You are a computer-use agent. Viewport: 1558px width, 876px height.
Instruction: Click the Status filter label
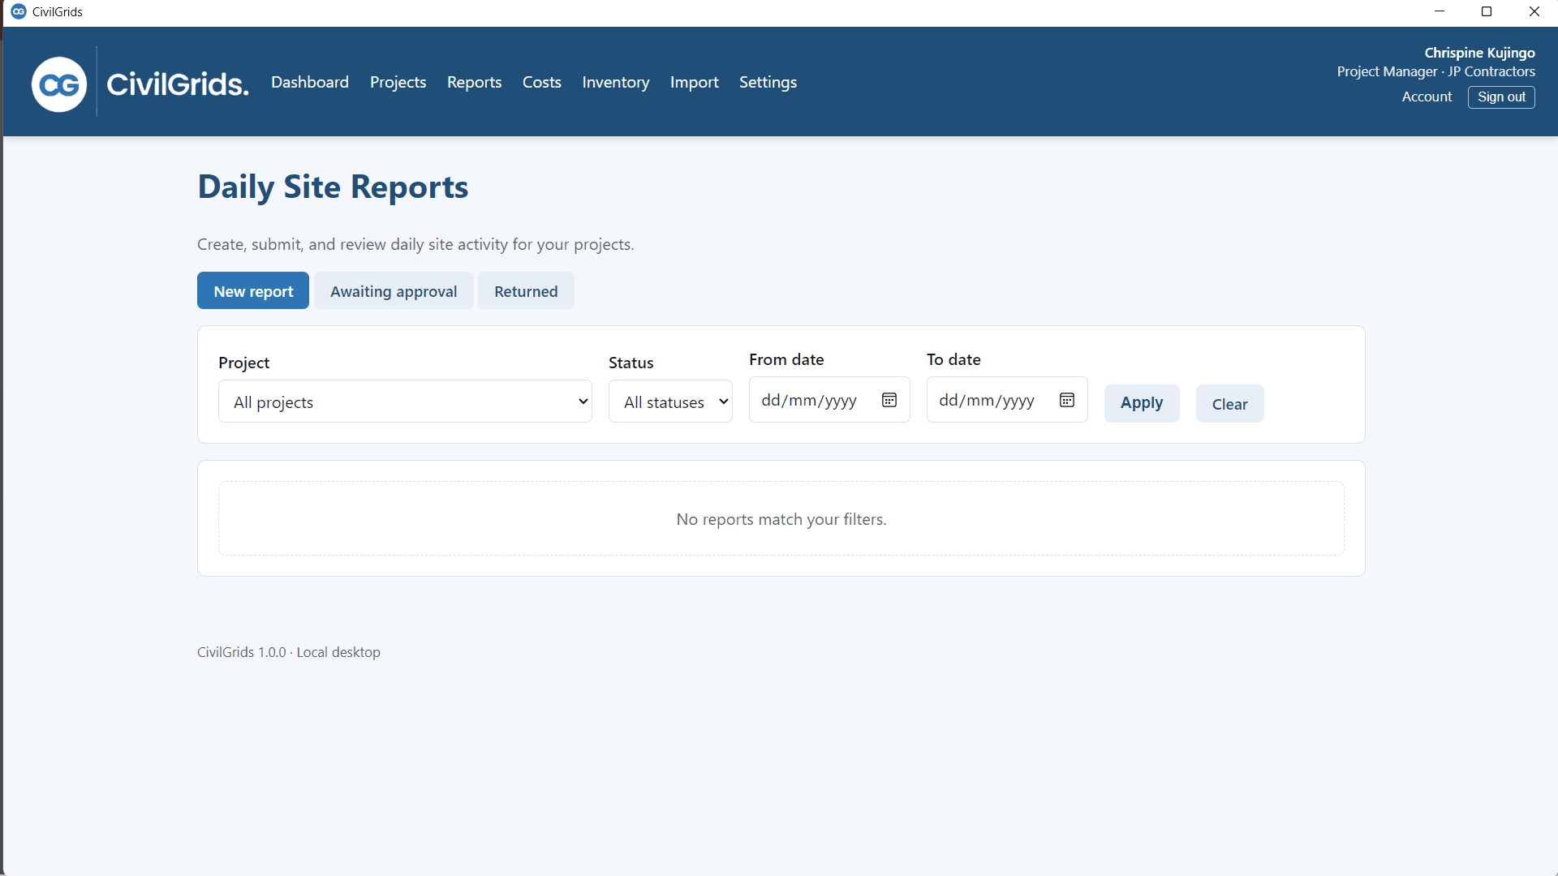point(631,363)
